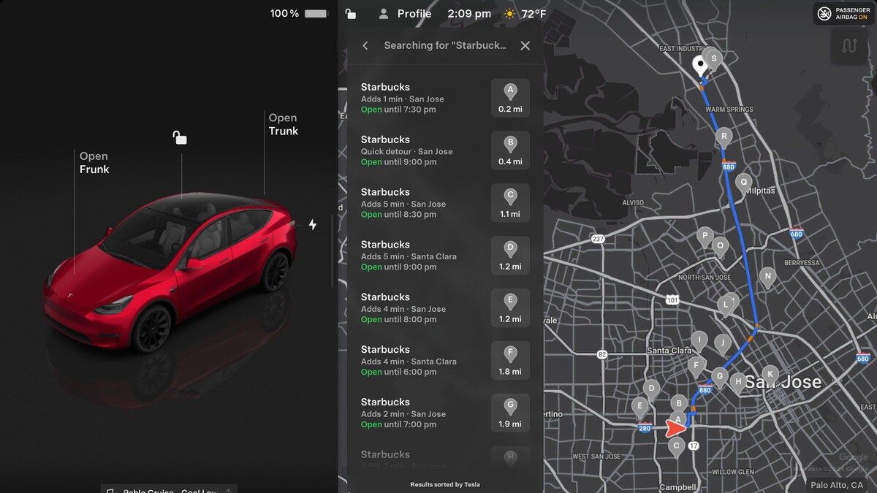Click the vertical slider beside the car
This screenshot has width=877, height=493.
333,251
